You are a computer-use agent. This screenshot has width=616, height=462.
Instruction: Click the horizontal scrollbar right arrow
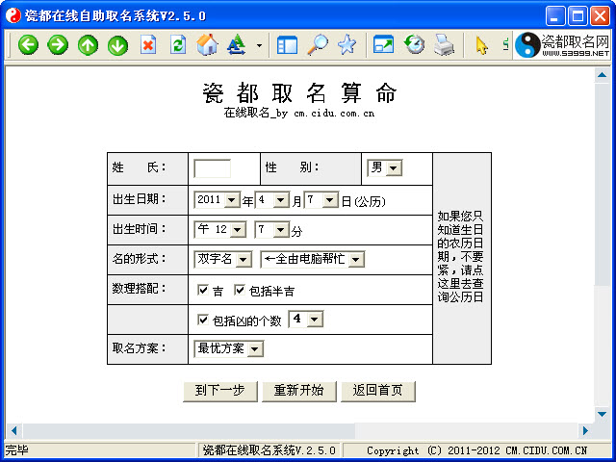pyautogui.click(x=585, y=430)
